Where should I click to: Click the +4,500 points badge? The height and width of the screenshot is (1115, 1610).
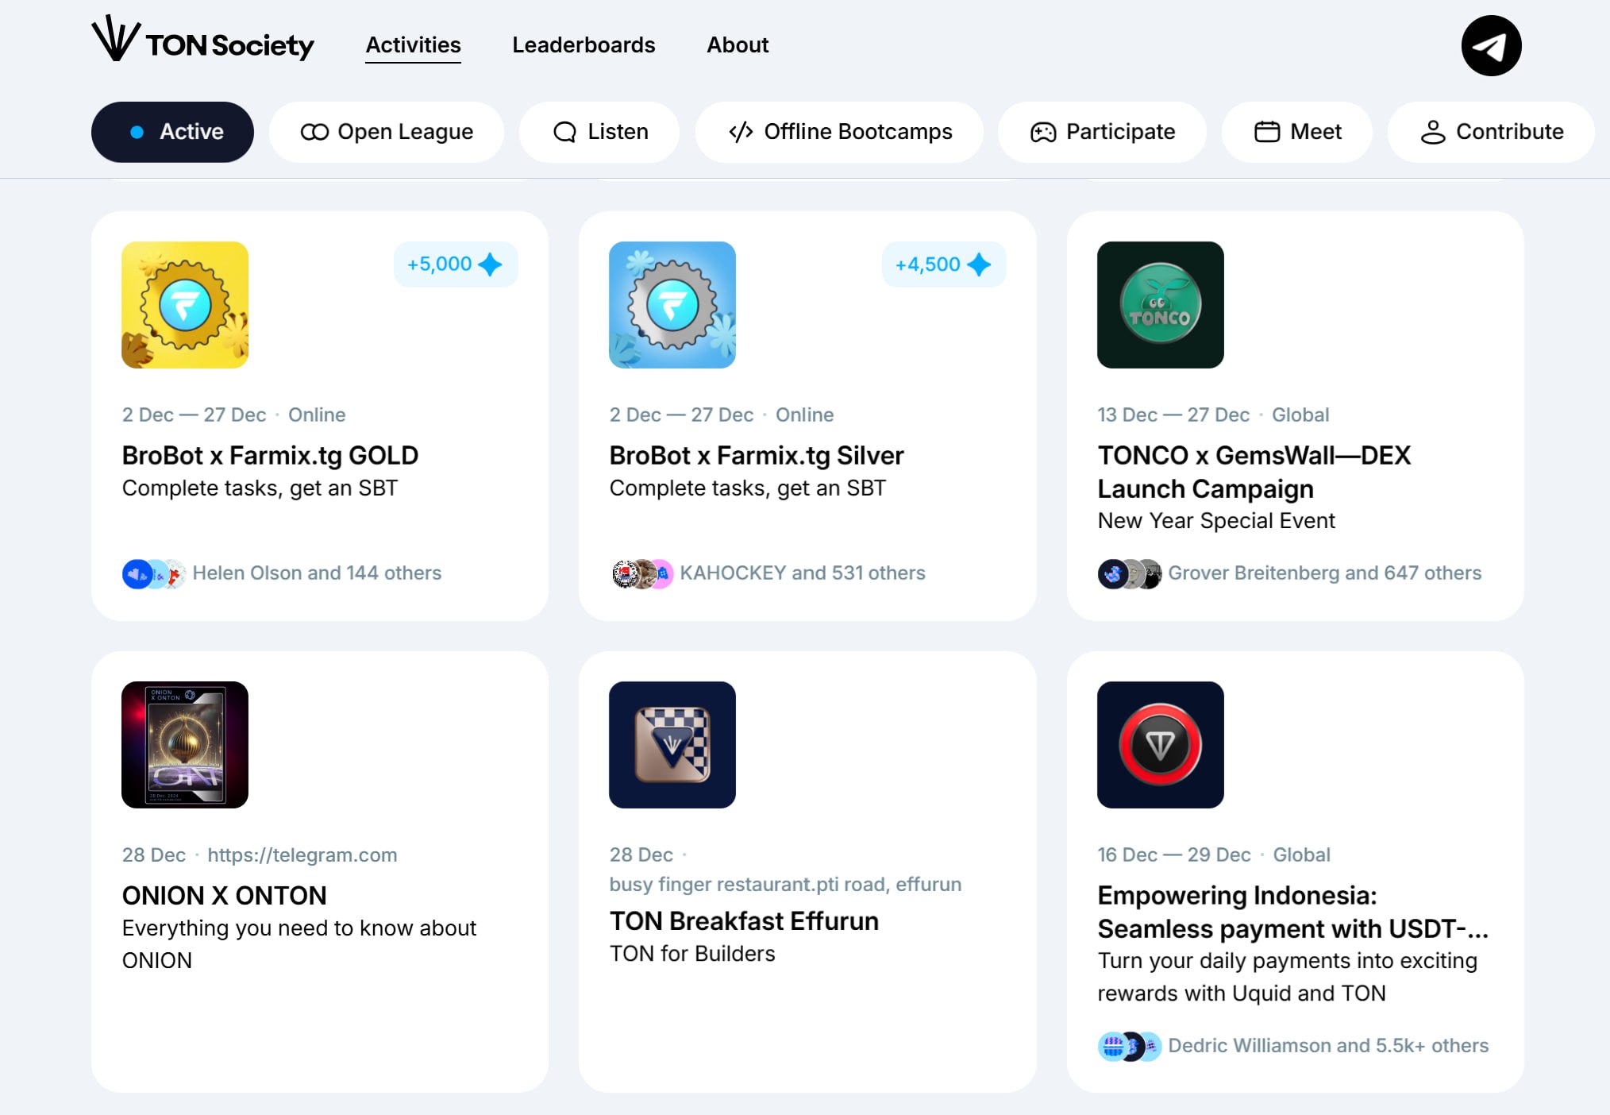[944, 264]
